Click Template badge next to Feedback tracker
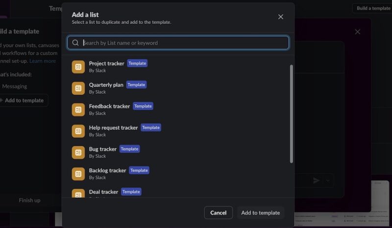This screenshot has width=392, height=228. 143,106
